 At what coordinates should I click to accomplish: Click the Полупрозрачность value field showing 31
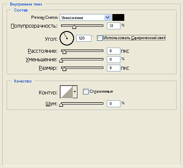pos(114,26)
